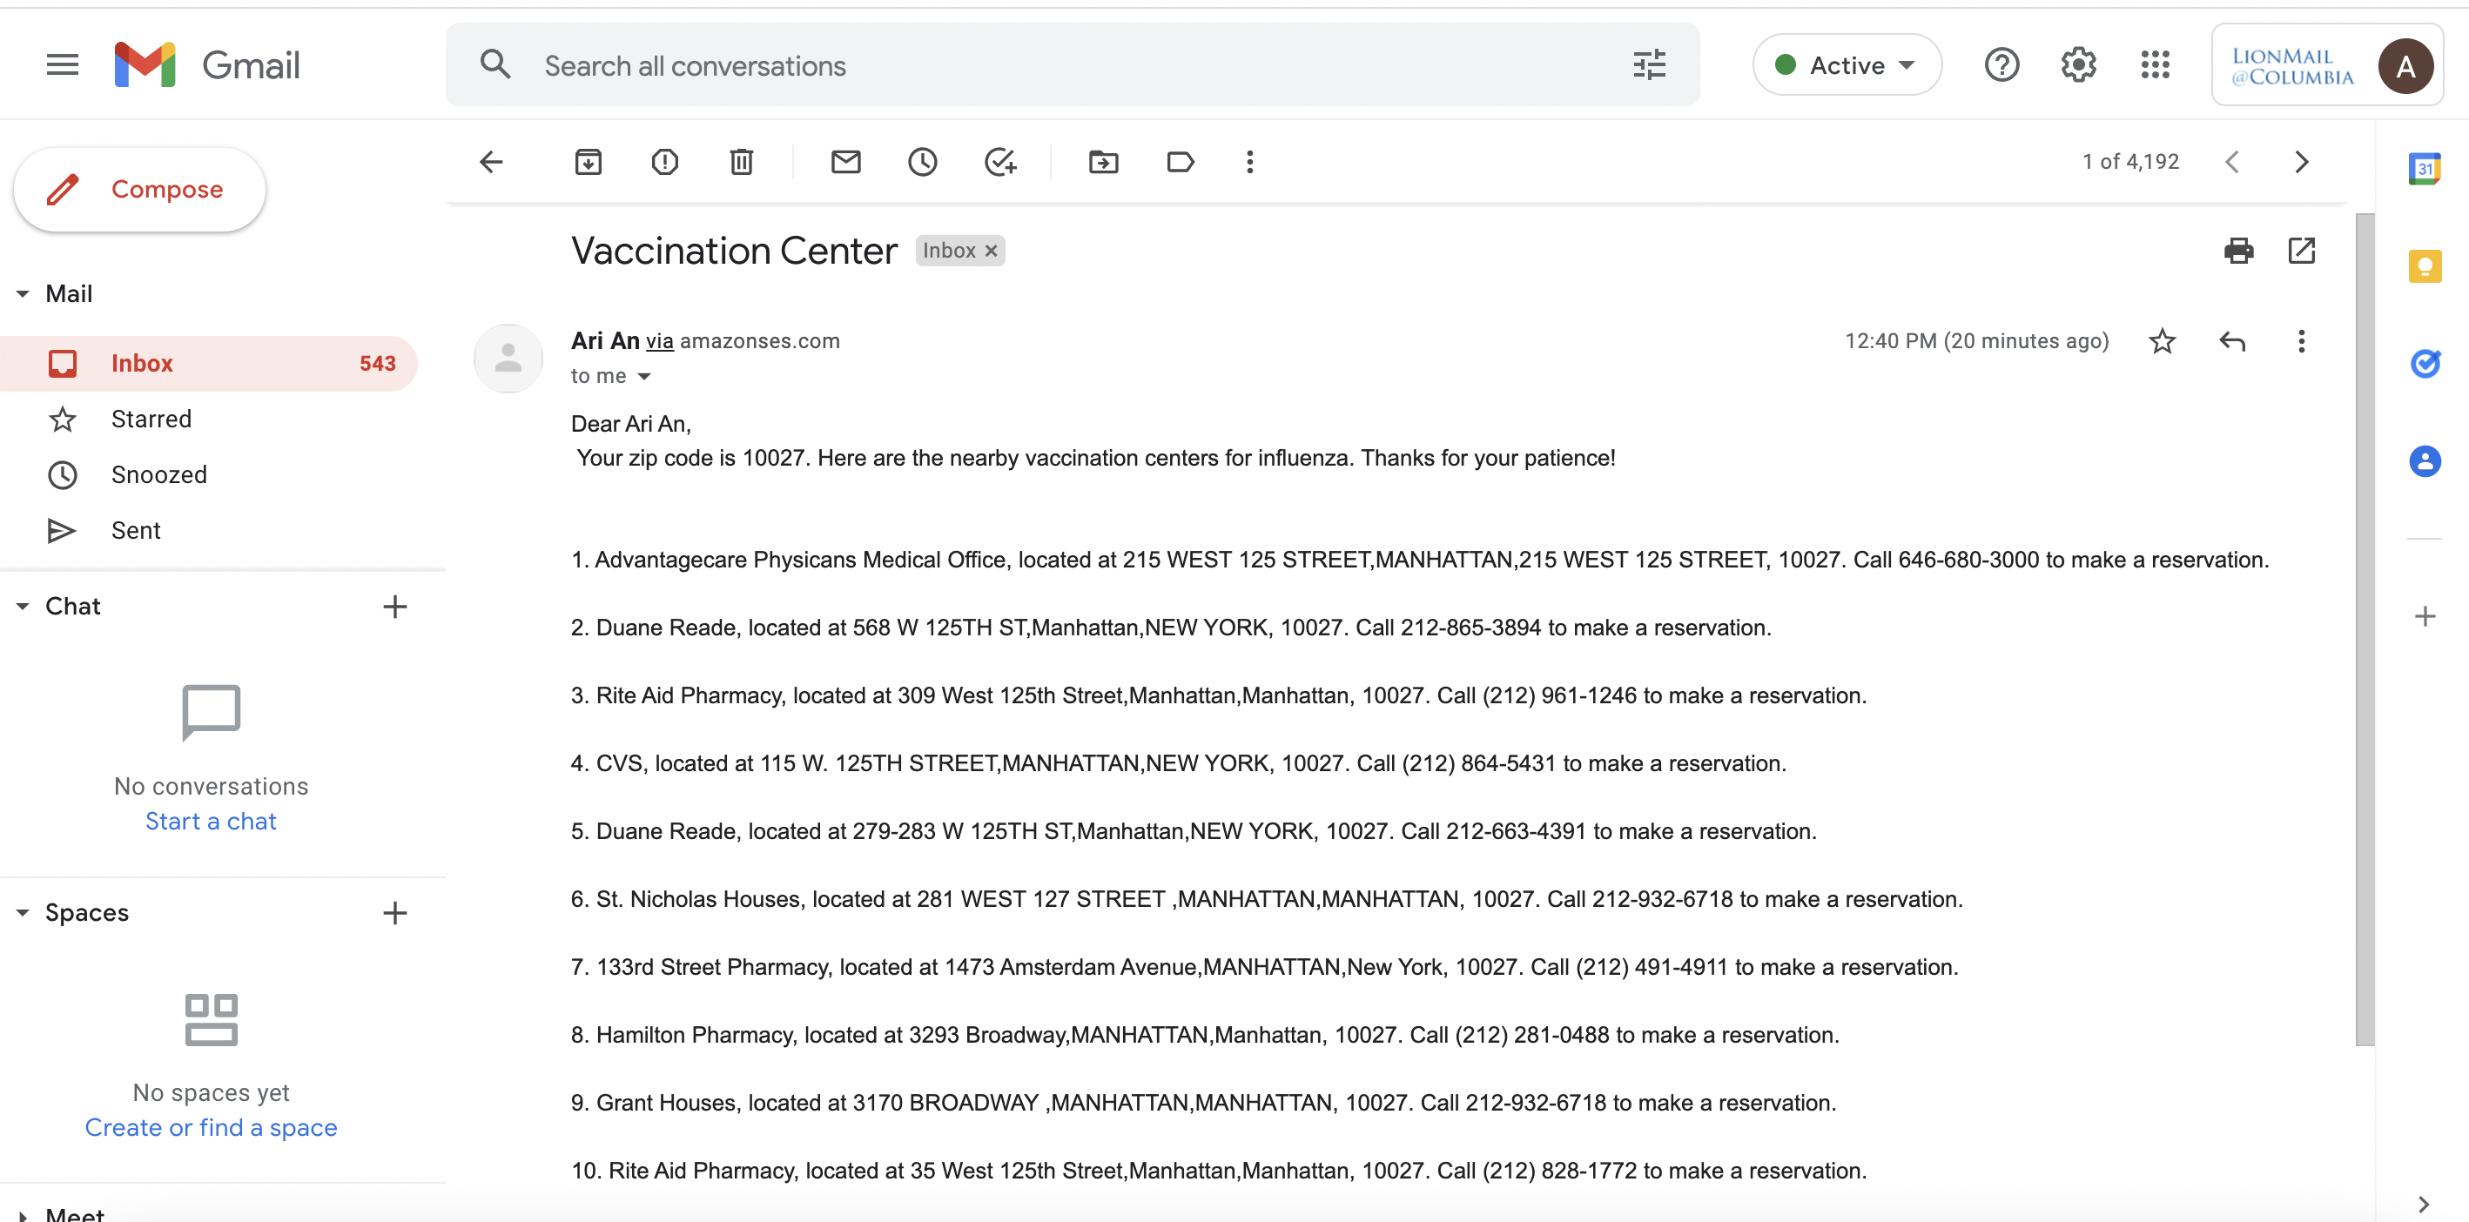Expand the 'to me' recipient details

pyautogui.click(x=644, y=377)
